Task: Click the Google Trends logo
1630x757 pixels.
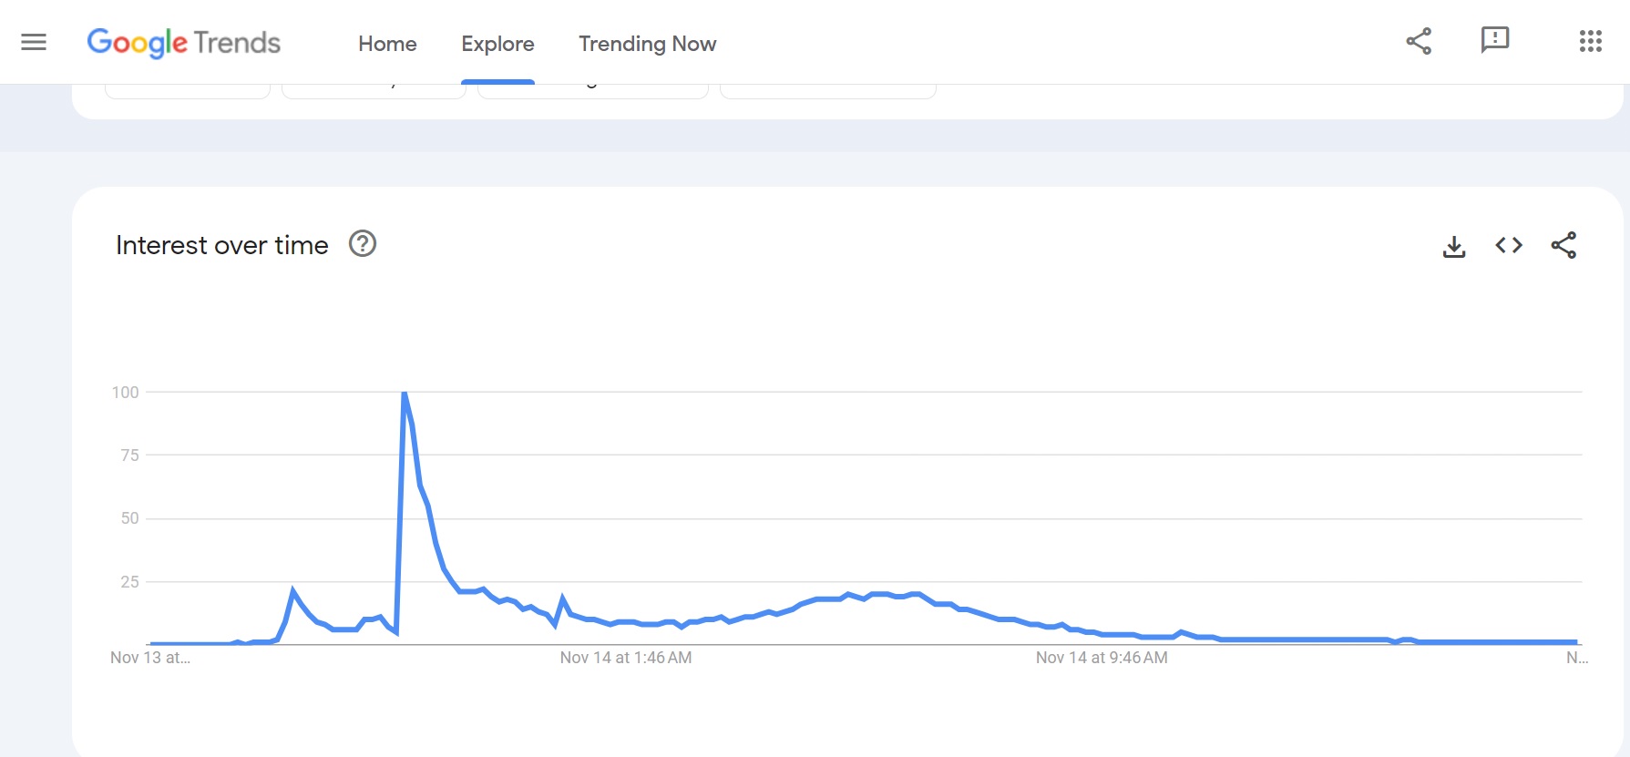Action: coord(184,43)
